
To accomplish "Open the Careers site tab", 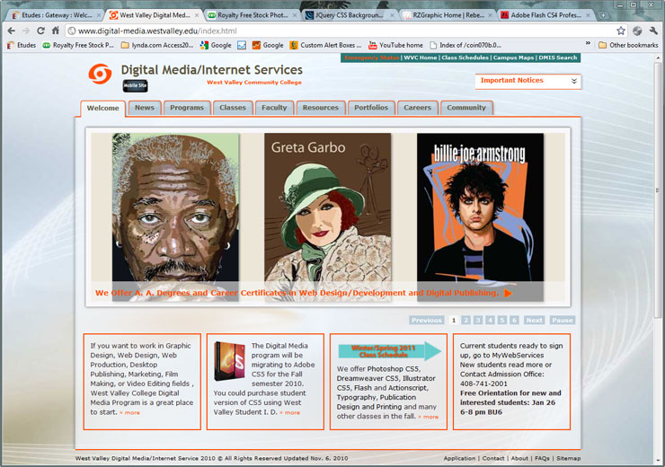I will click(417, 108).
